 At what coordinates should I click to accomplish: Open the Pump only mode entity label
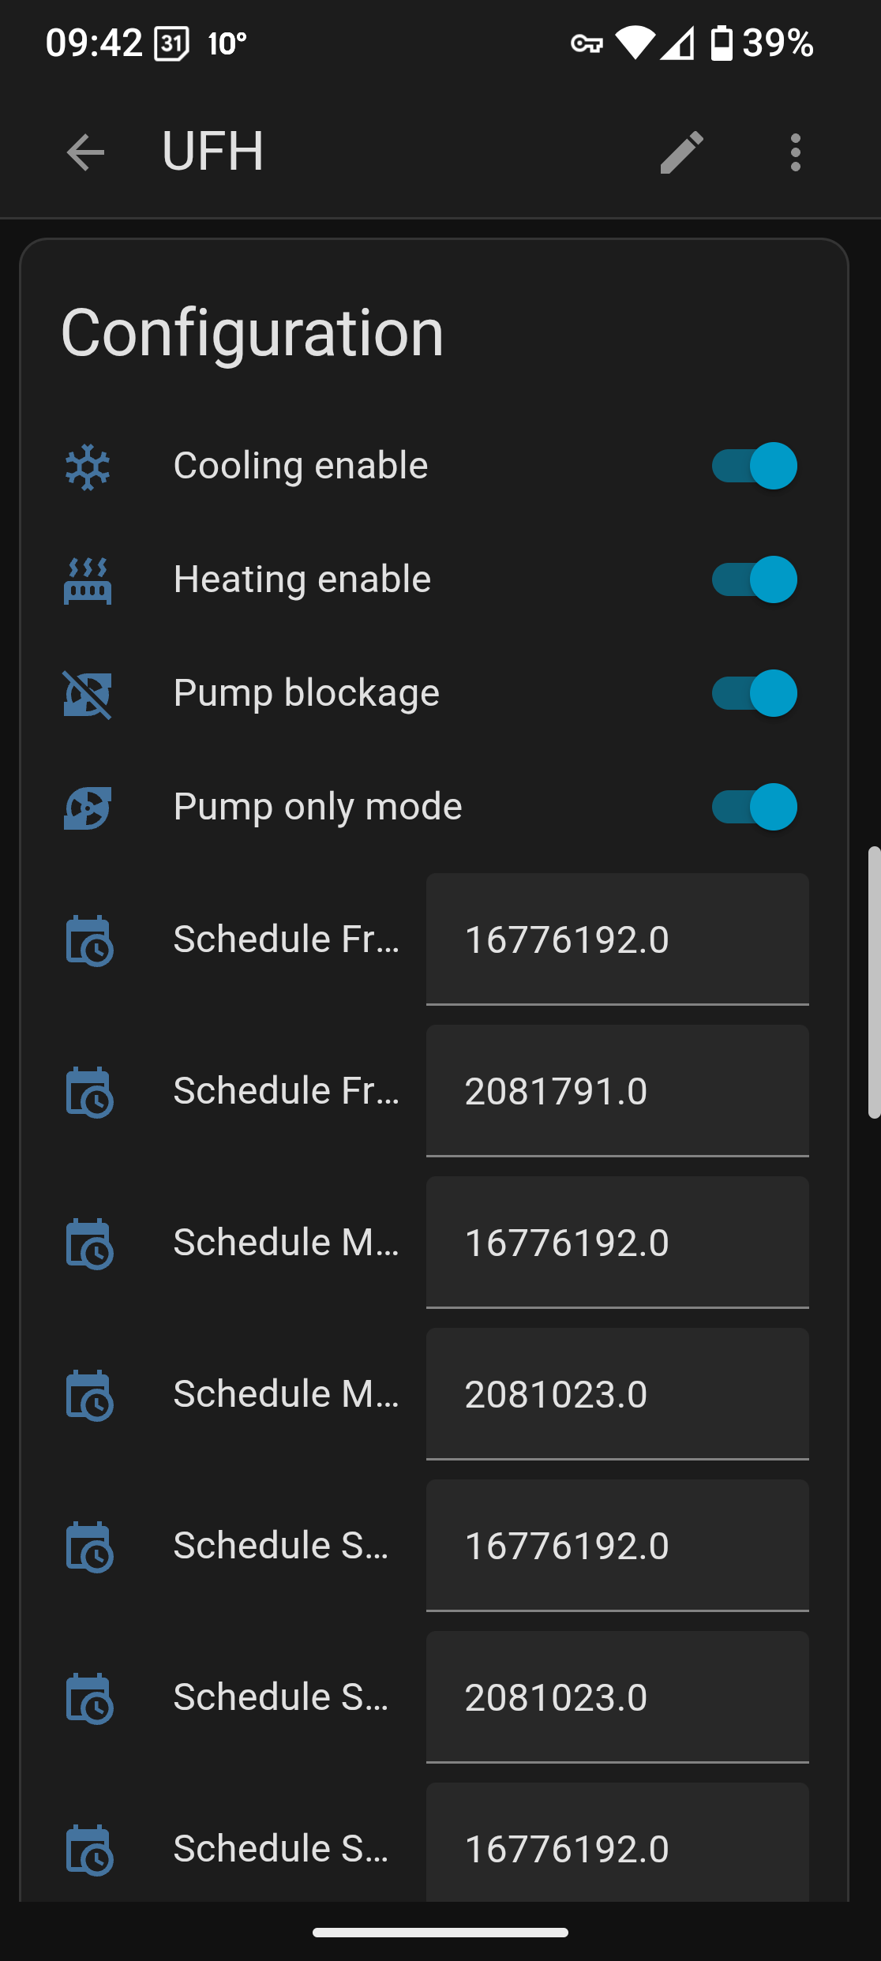tap(317, 807)
